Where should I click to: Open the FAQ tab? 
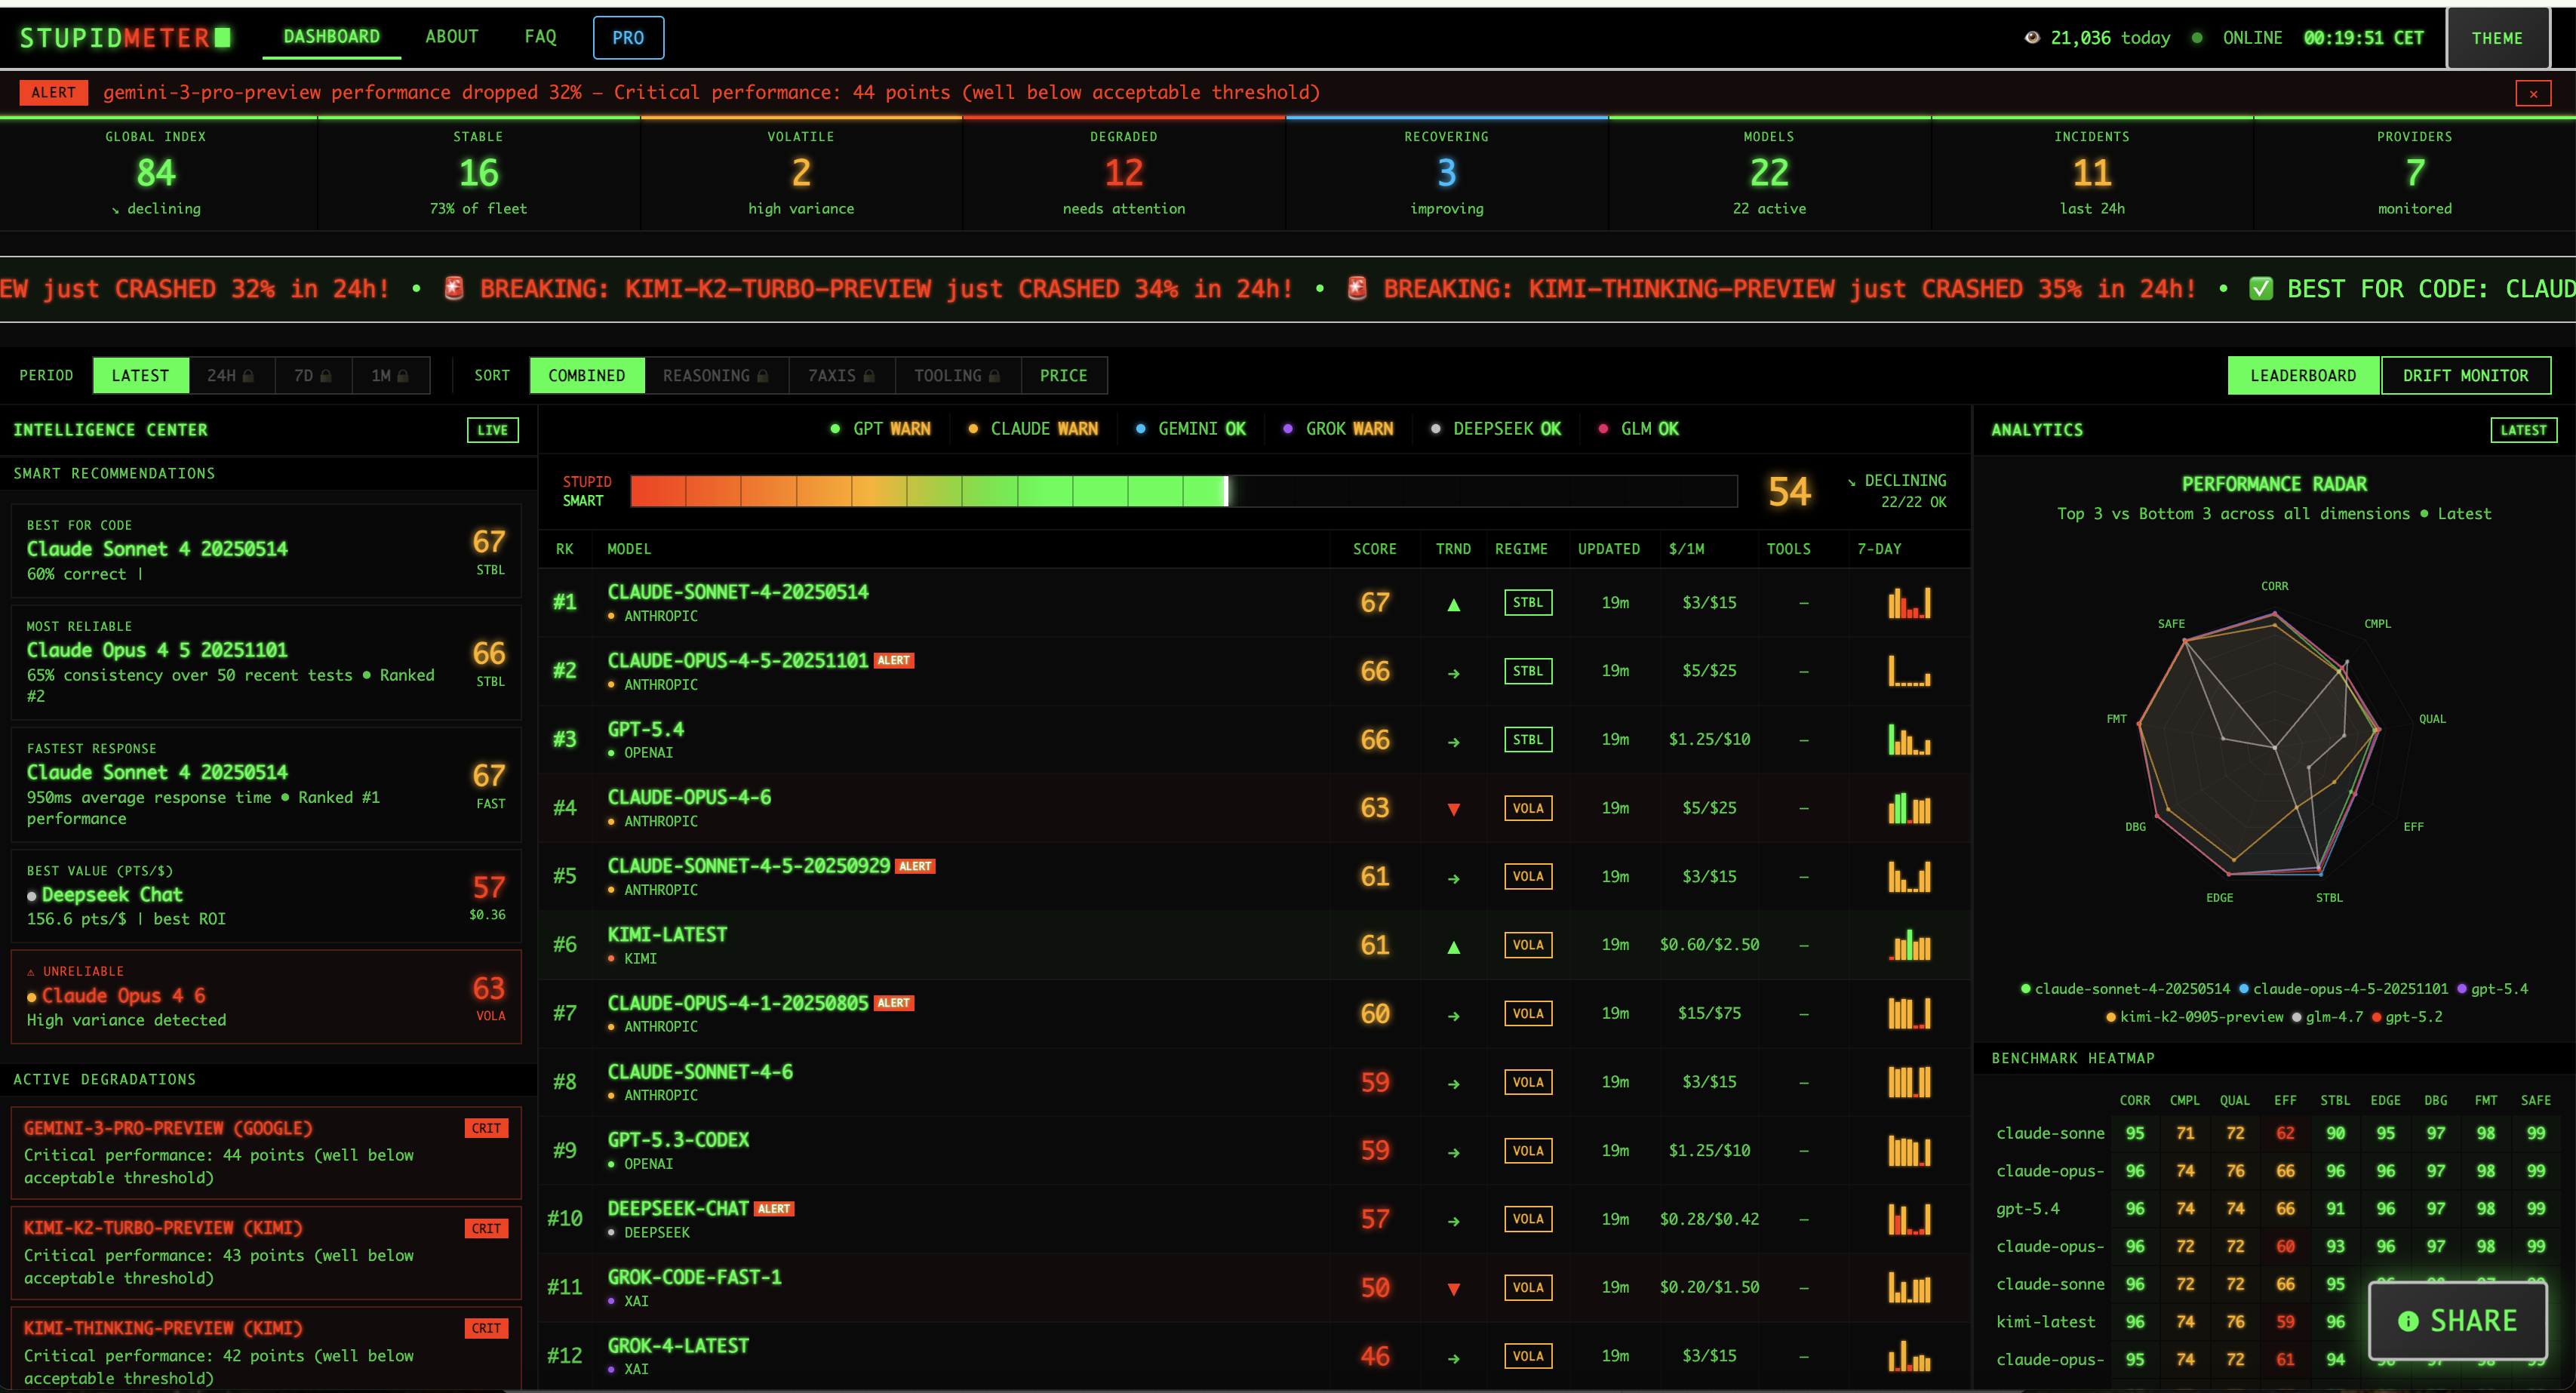(x=540, y=37)
